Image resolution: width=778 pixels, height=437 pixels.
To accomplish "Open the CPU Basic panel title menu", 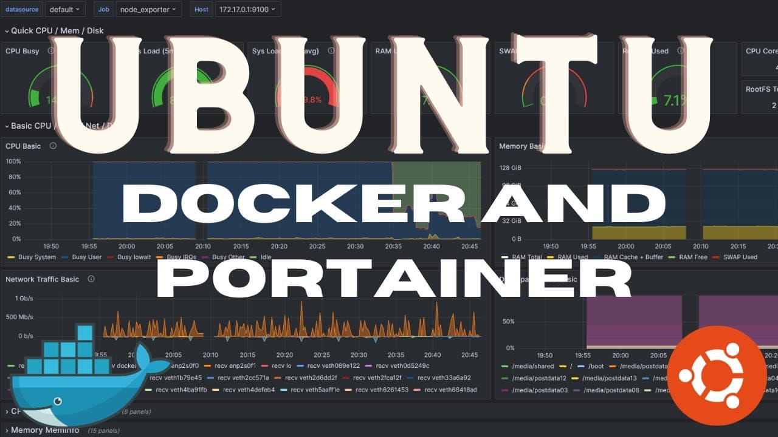I will [x=23, y=146].
